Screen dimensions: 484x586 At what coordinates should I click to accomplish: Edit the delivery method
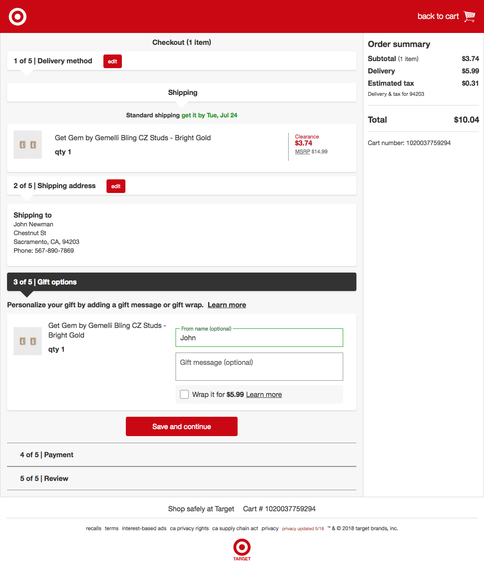(112, 61)
